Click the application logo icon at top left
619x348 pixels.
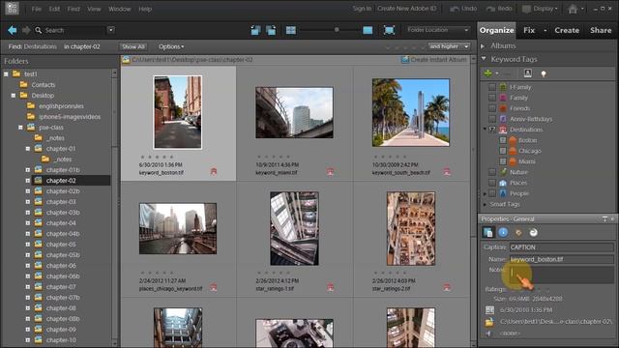12,9
